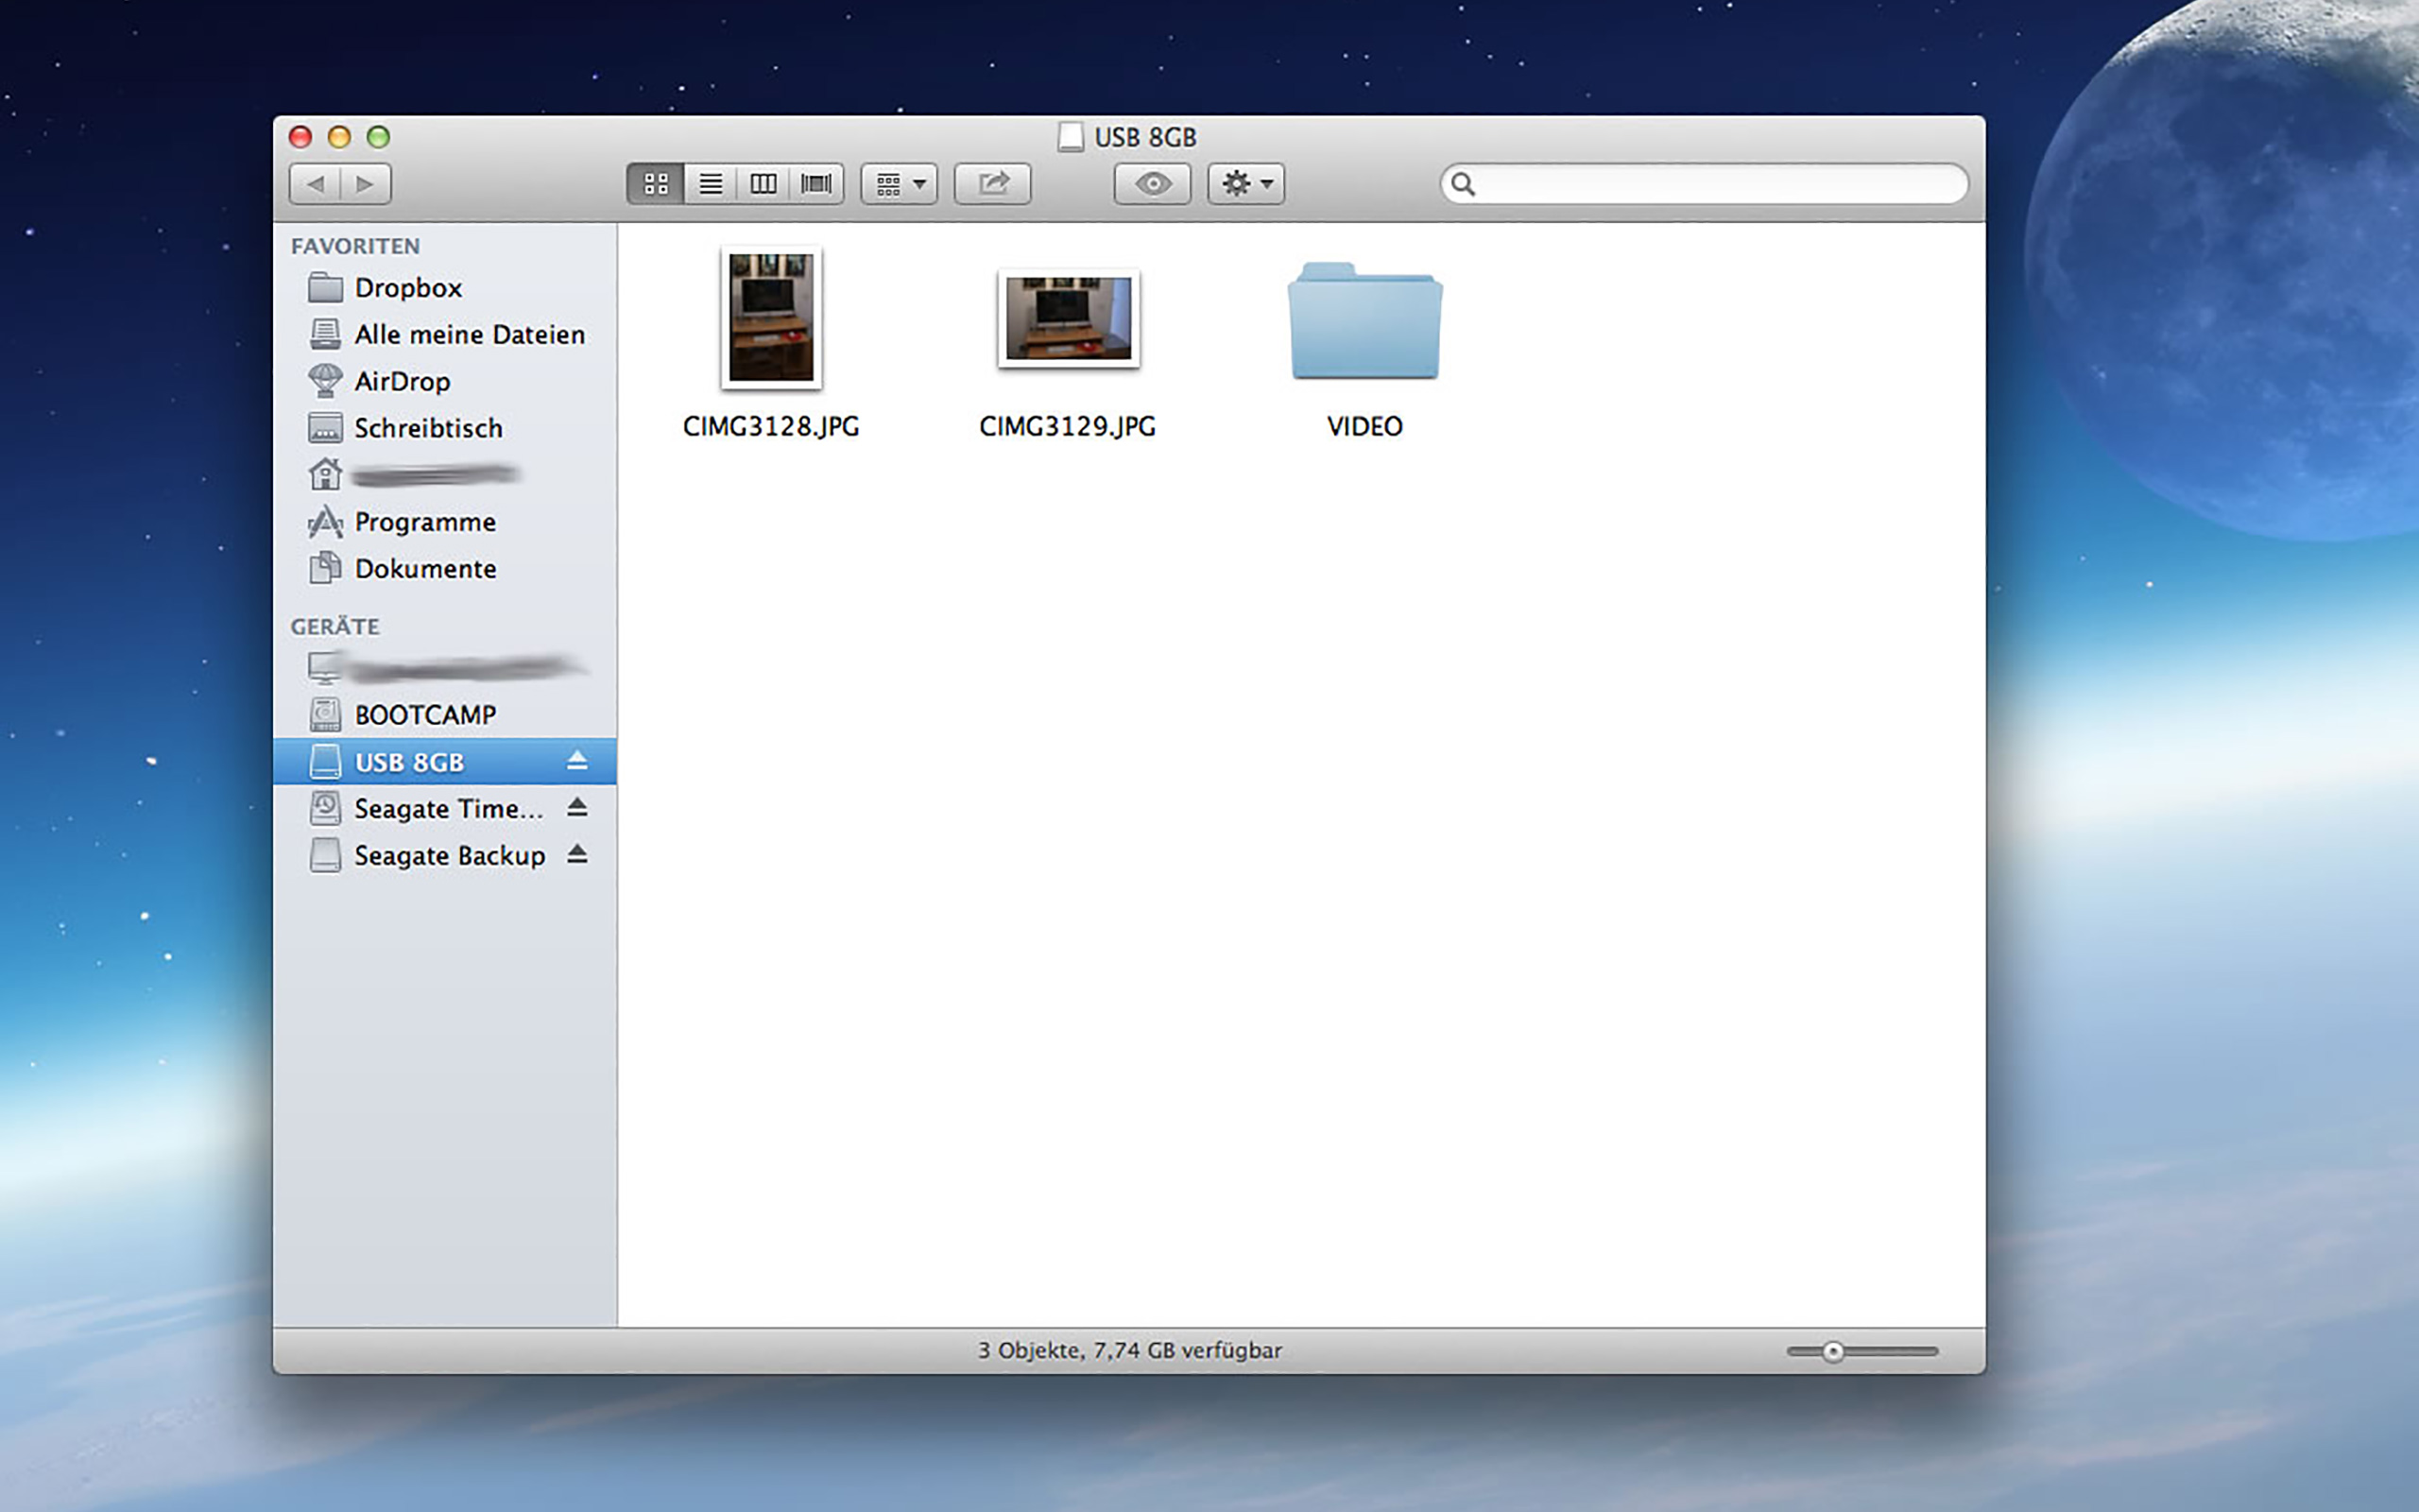Screen dimensions: 2419x1512
Task: Open the arrange items dropdown
Action: tap(899, 184)
